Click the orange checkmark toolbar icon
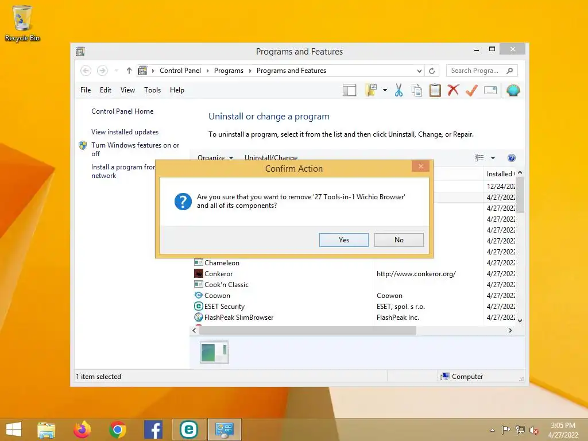This screenshot has width=588, height=441. pos(472,90)
